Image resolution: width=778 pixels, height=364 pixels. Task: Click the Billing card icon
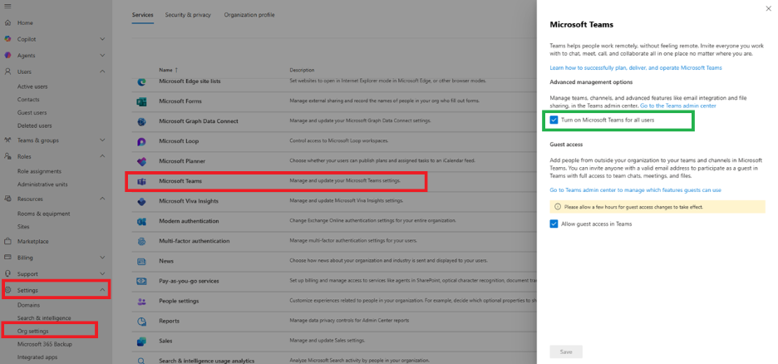7,258
